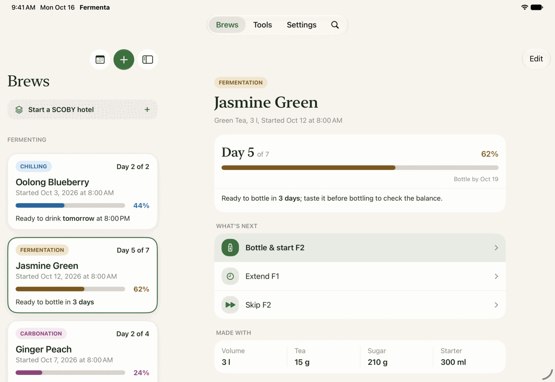Open the calendar view icon
The height and width of the screenshot is (382, 555).
tap(100, 59)
